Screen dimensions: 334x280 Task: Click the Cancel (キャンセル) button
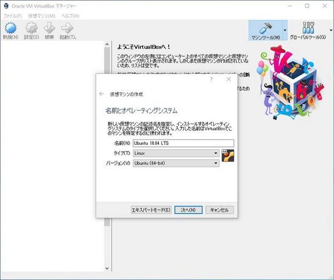click(x=219, y=210)
